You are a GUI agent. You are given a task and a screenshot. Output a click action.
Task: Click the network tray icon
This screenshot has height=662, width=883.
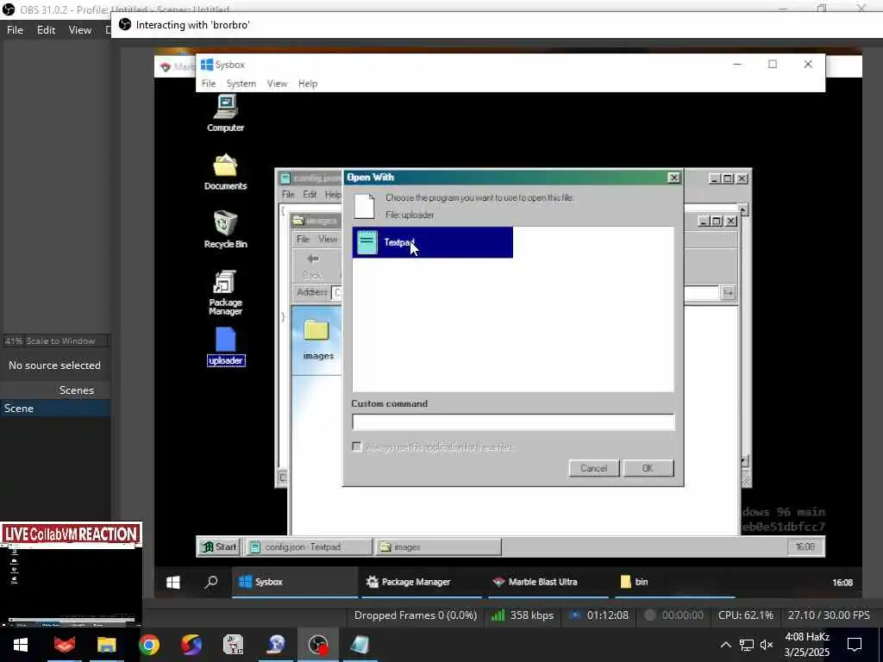tap(746, 645)
